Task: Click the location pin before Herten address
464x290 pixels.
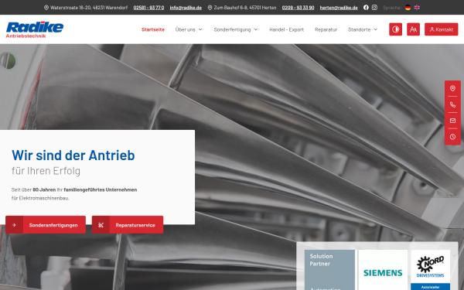Action: [210, 8]
